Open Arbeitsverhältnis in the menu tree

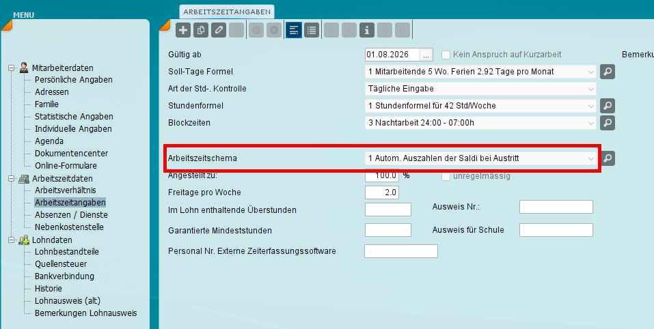click(x=66, y=190)
